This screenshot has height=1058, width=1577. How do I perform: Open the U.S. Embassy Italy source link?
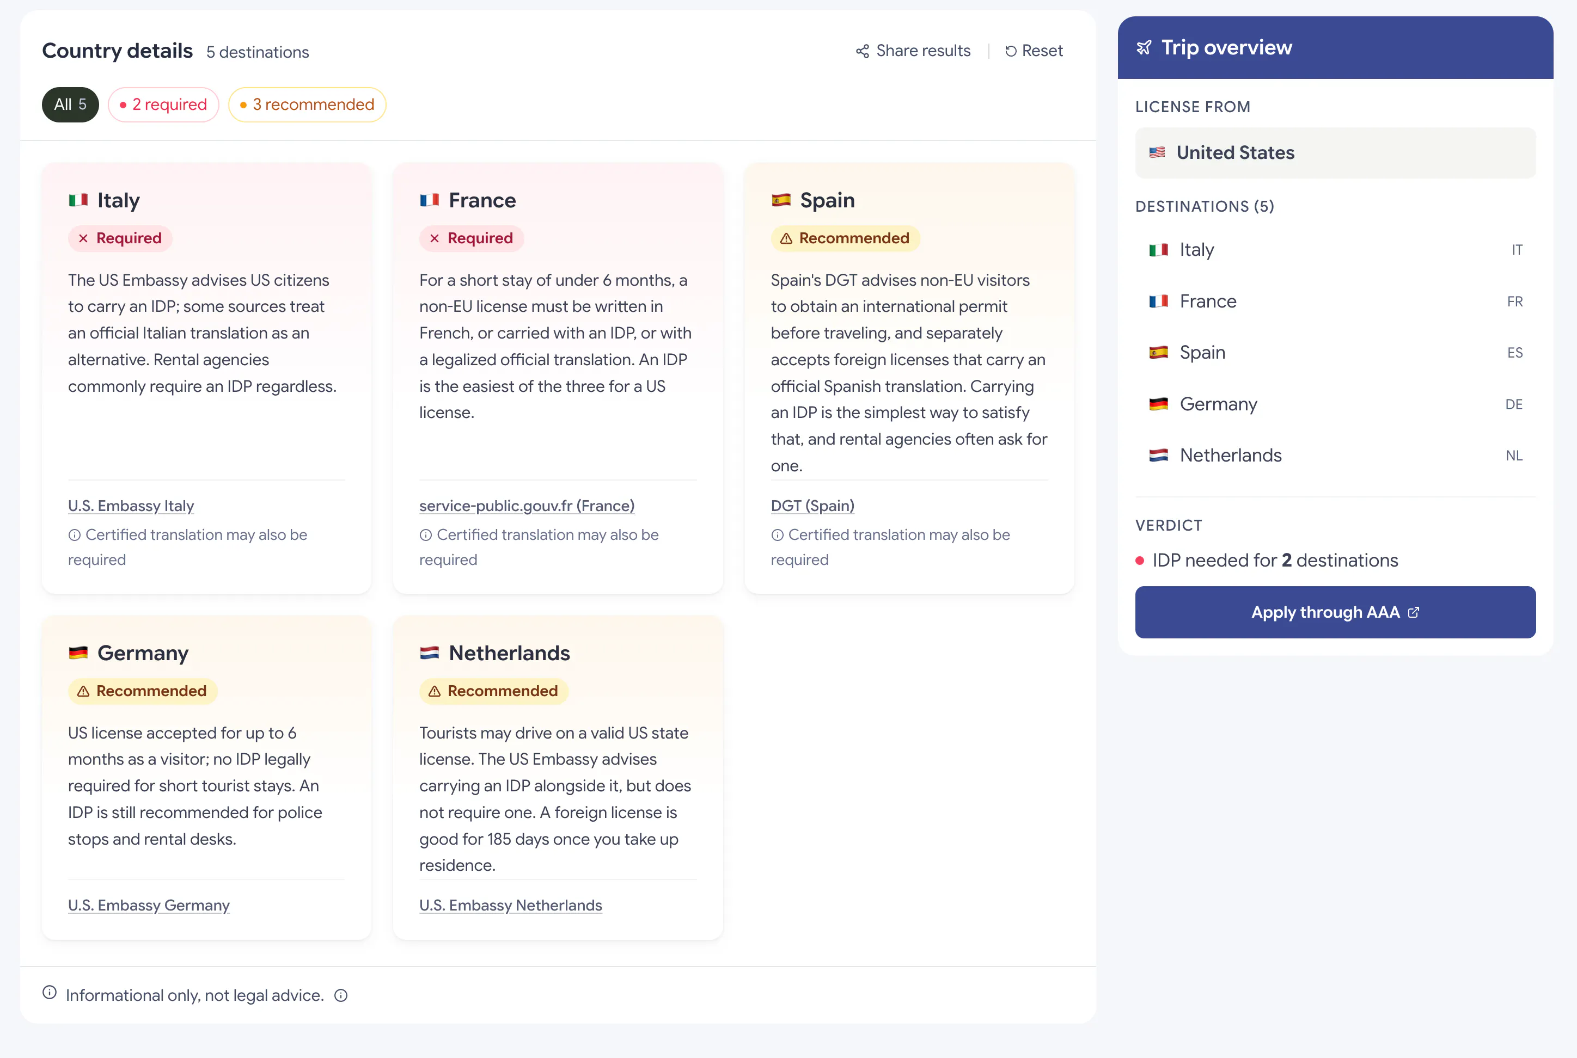point(131,506)
